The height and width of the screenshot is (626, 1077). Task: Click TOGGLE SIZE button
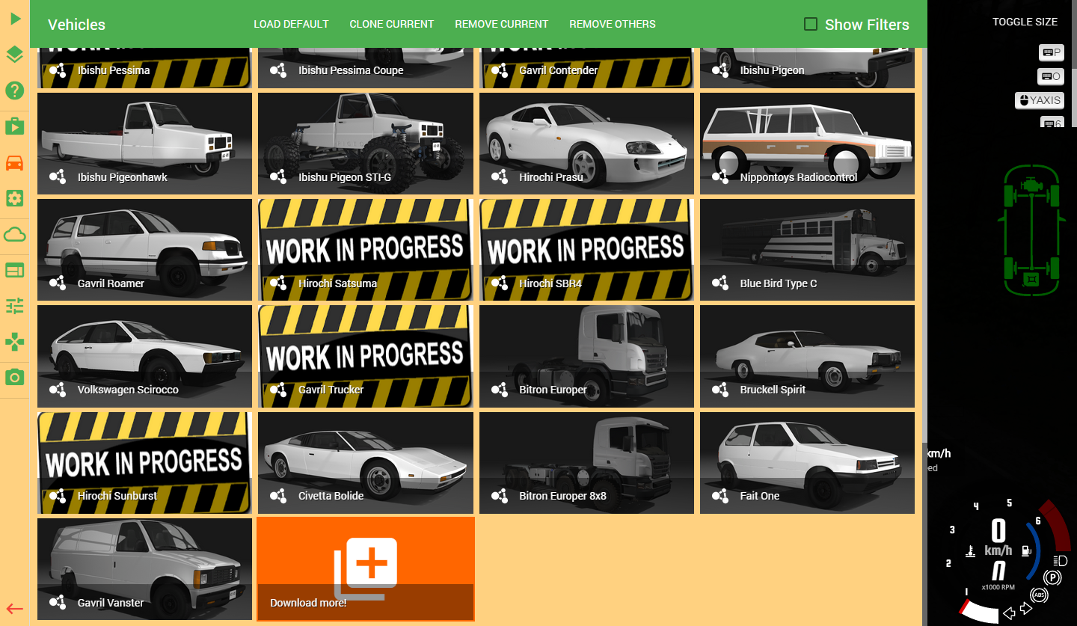(1025, 22)
